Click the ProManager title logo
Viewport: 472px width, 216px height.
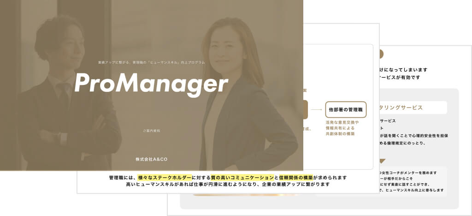click(x=151, y=84)
